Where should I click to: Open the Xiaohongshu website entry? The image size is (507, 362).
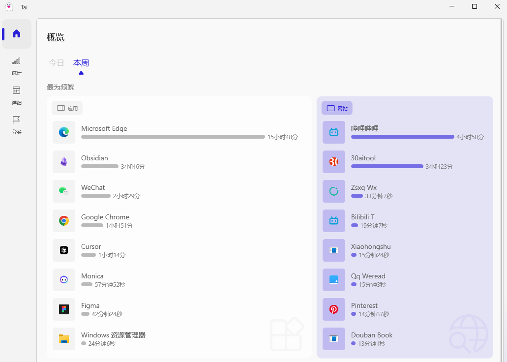click(x=371, y=247)
